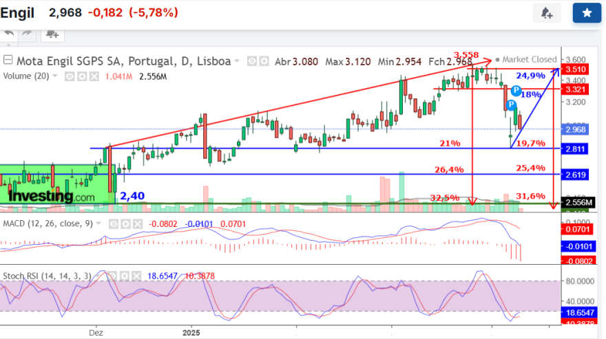The image size is (606, 339).
Task: Click the current price 2.968 axis label
Action: pyautogui.click(x=575, y=129)
